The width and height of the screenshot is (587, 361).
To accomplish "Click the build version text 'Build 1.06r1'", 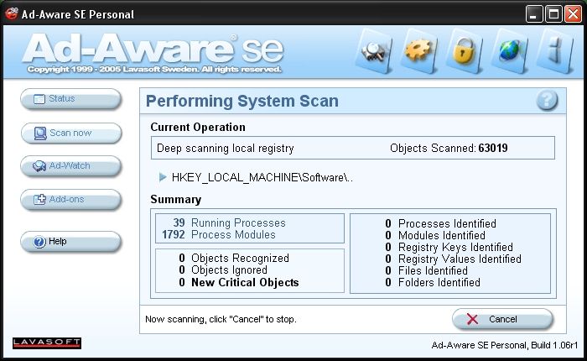I will 554,345.
